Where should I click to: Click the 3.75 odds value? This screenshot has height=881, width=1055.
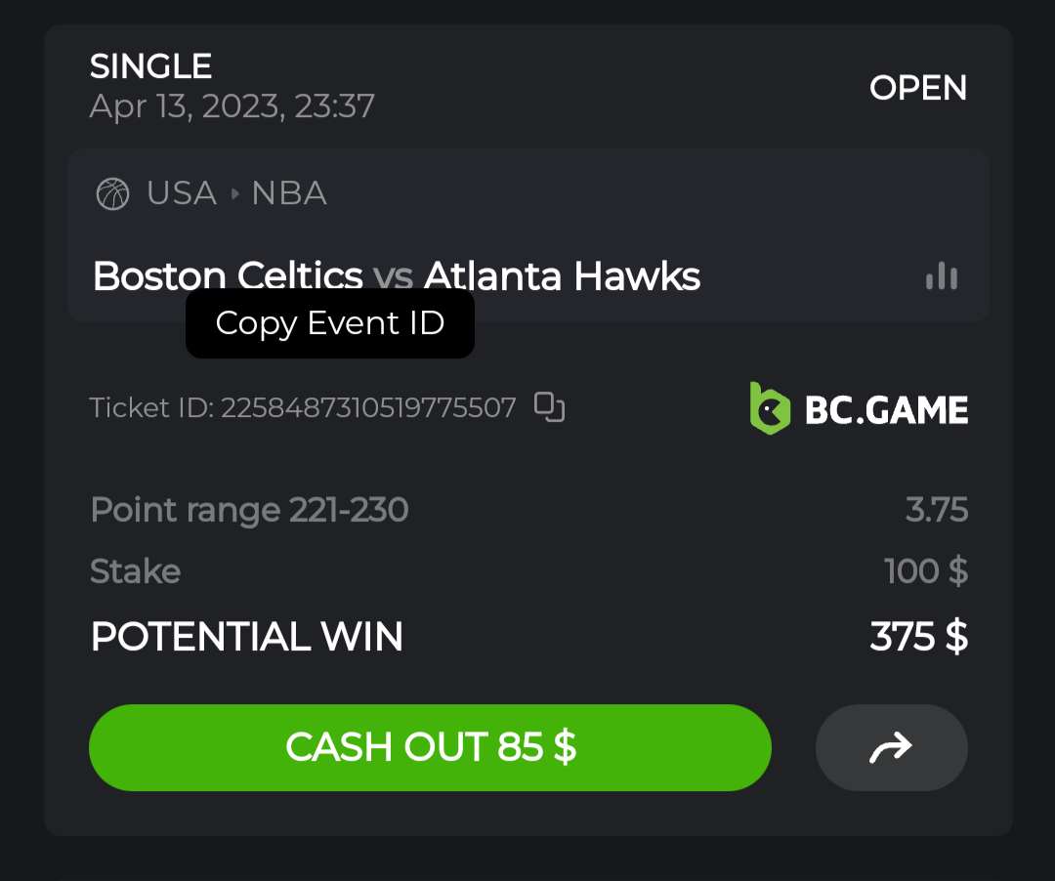tap(936, 510)
